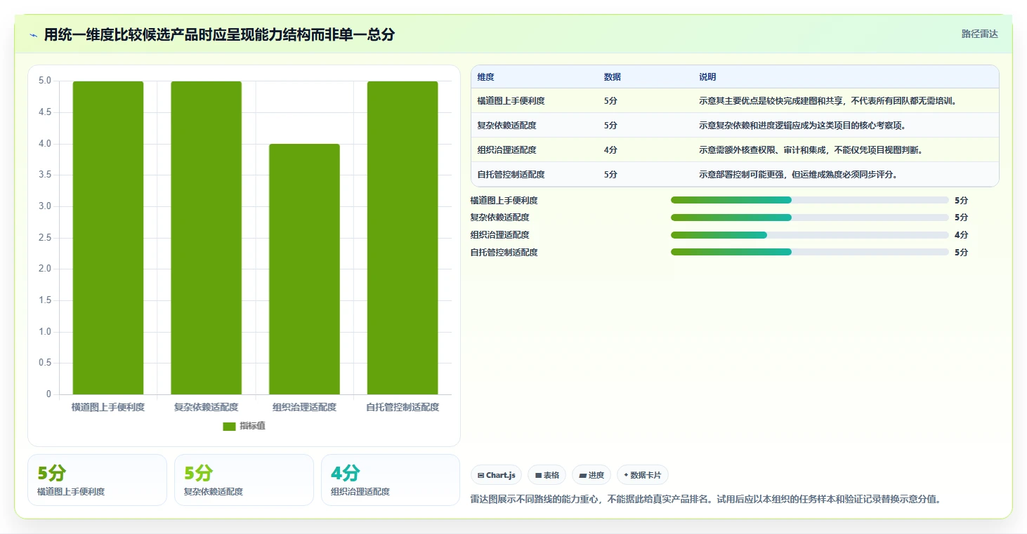Screen dimensions: 1027x534
Task: Open the 5分 复杂依赖适配度 data card
Action: (x=244, y=480)
